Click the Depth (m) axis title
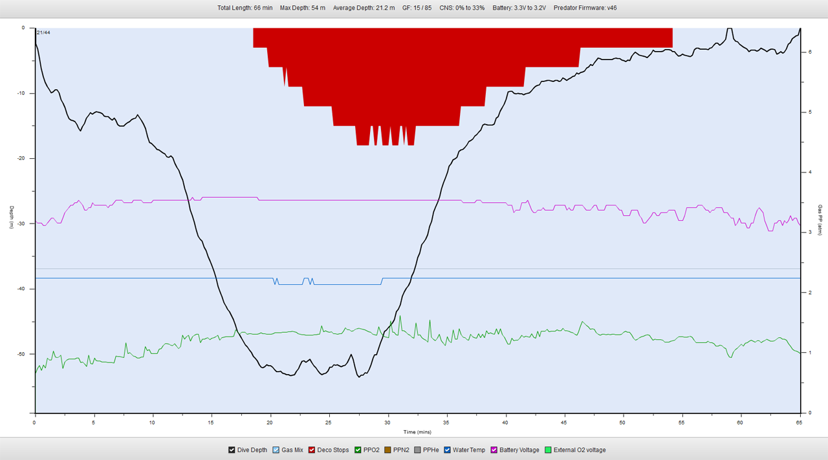This screenshot has width=828, height=460. pyautogui.click(x=12, y=217)
